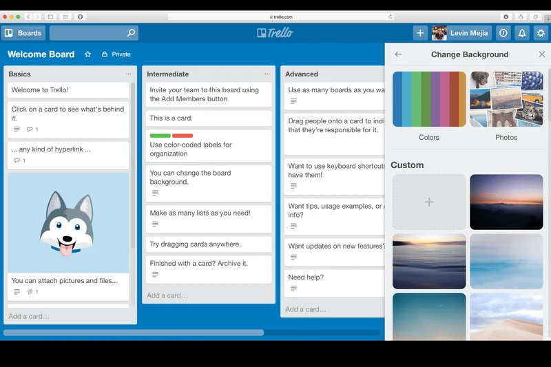
Task: Click the board horizontal scrollbar
Action: [134, 333]
